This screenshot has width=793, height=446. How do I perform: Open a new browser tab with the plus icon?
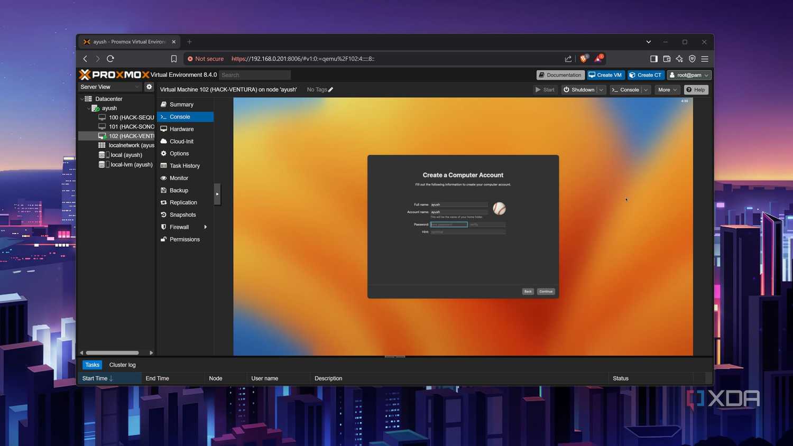tap(189, 42)
